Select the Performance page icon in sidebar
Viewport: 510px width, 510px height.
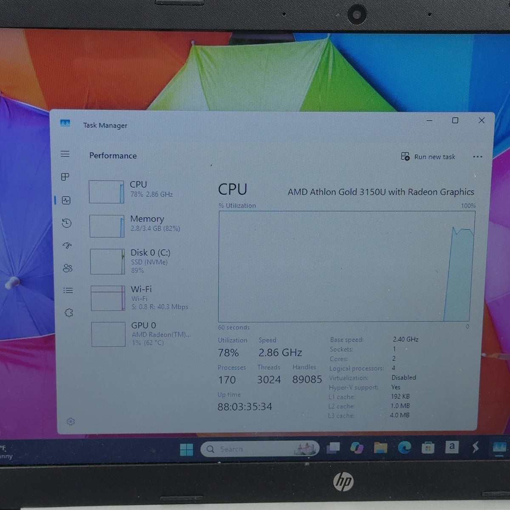(x=66, y=200)
